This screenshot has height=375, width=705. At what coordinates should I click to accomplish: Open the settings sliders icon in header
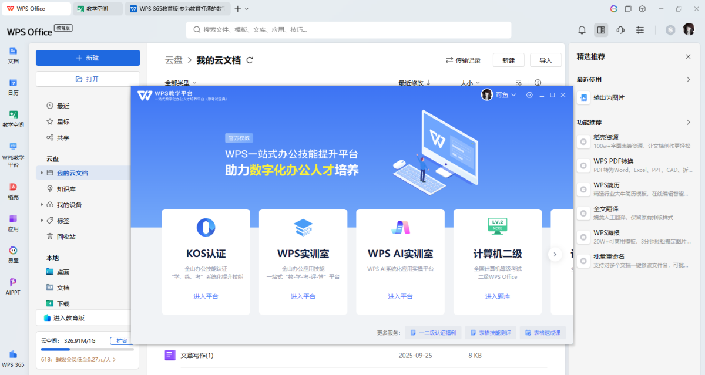coord(640,30)
